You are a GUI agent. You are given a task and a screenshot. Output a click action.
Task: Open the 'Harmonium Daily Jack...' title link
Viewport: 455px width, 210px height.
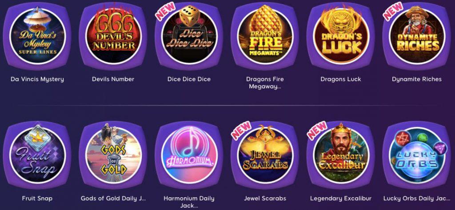click(189, 202)
